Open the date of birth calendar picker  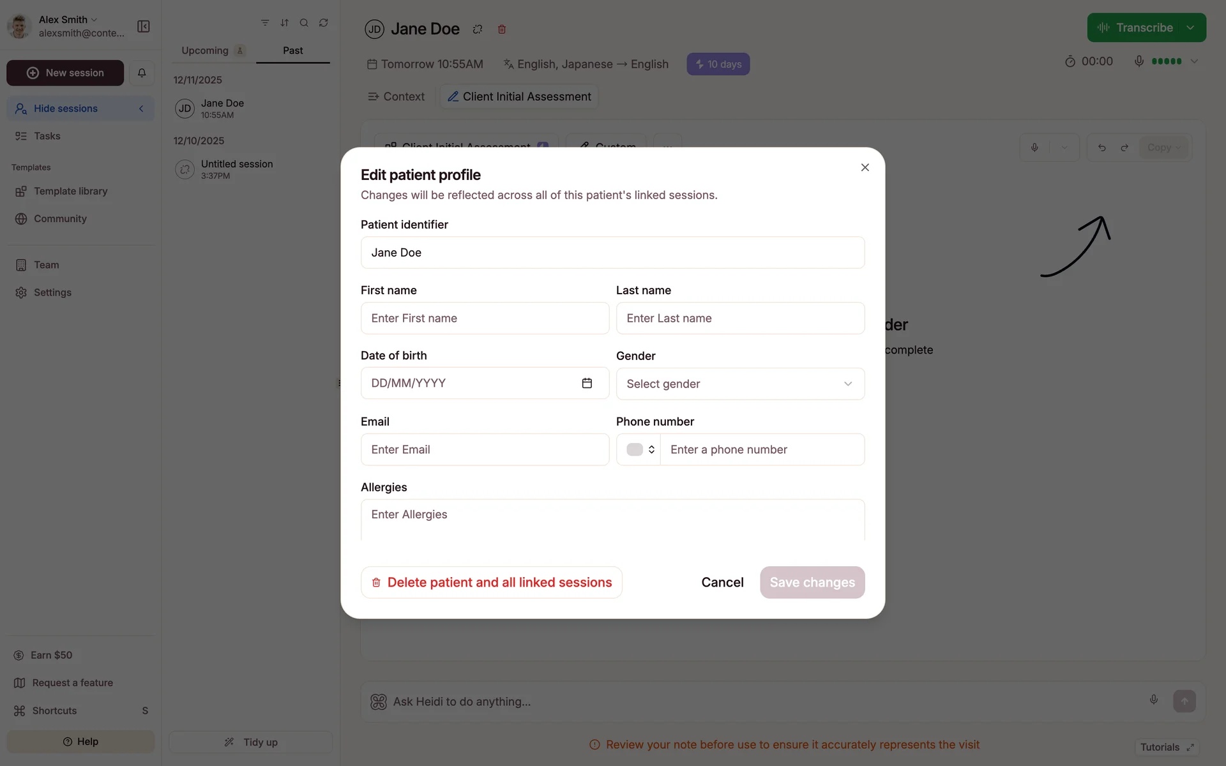(x=587, y=383)
